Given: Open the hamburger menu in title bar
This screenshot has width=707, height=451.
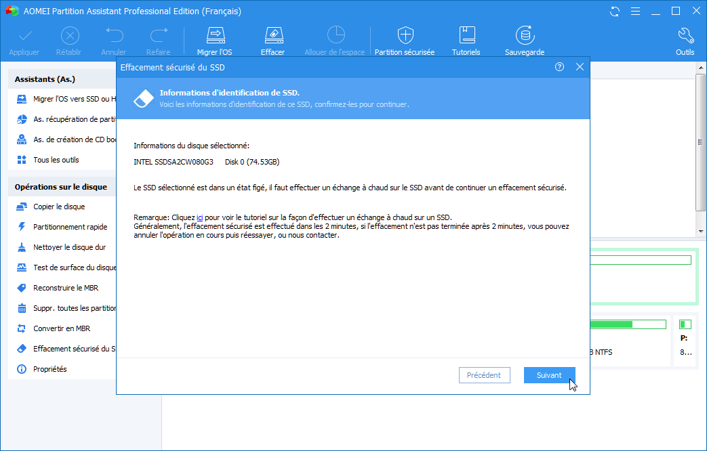Looking at the screenshot, I should (x=635, y=12).
